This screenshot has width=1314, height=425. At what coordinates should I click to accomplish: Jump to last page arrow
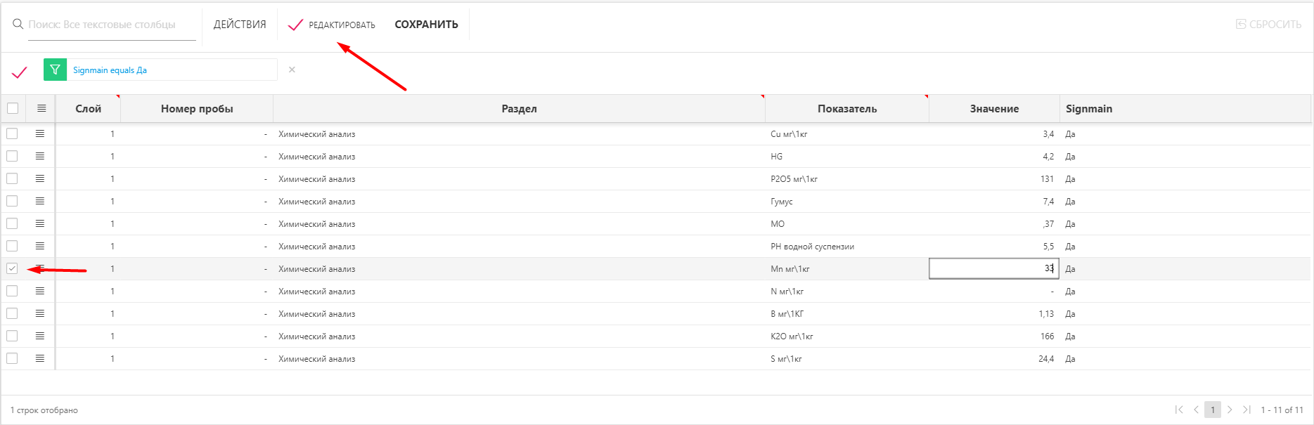(1247, 410)
